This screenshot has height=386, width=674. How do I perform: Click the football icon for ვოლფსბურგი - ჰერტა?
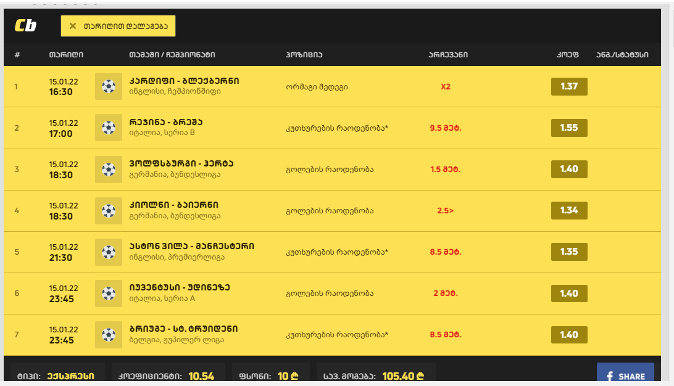(x=109, y=169)
